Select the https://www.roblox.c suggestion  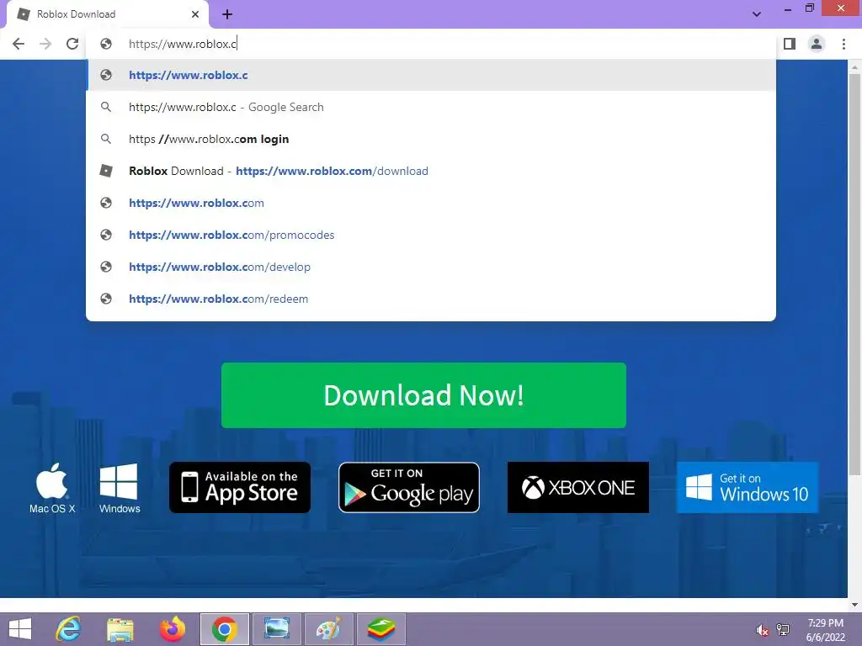click(x=431, y=75)
